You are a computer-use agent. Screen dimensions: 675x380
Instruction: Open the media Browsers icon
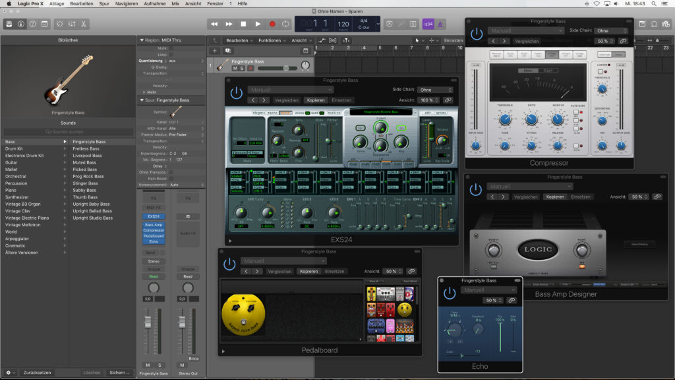[666, 24]
